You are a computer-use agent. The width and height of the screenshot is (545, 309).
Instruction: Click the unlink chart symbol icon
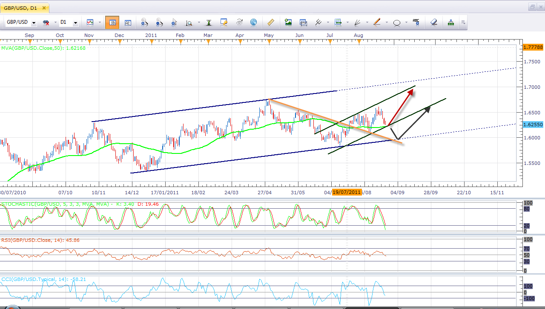tap(46, 23)
